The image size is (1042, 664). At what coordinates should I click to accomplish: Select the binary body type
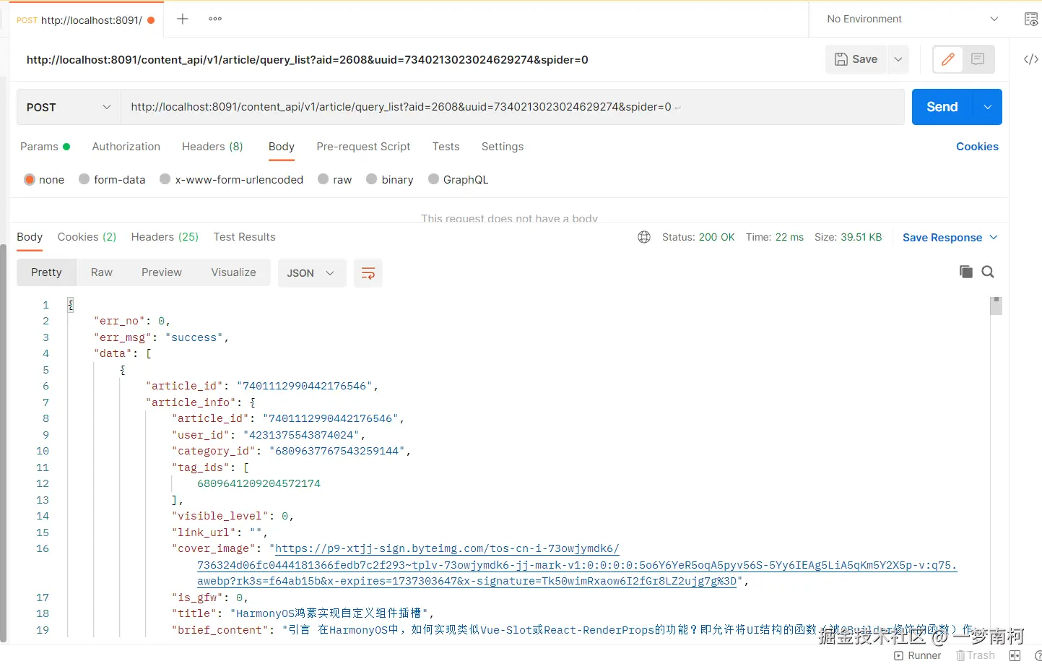pos(372,179)
